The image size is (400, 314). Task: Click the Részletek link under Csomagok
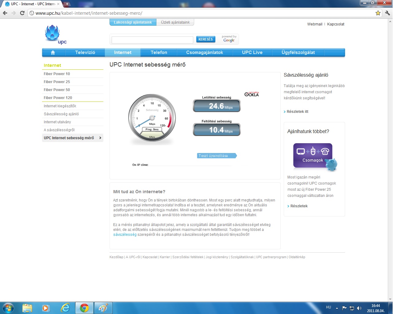(299, 206)
